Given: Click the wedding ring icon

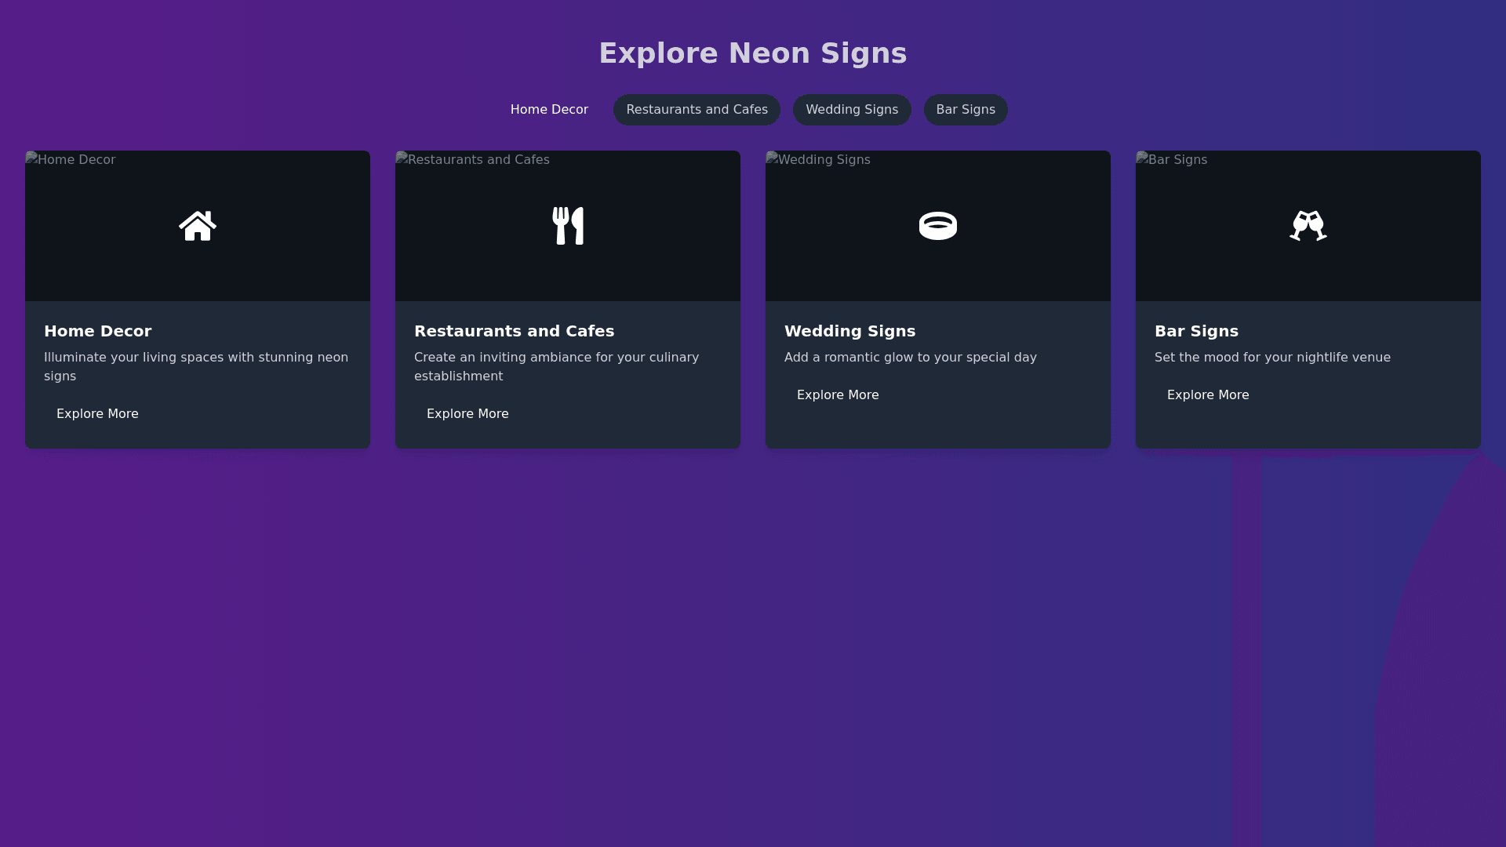Looking at the screenshot, I should point(938,226).
